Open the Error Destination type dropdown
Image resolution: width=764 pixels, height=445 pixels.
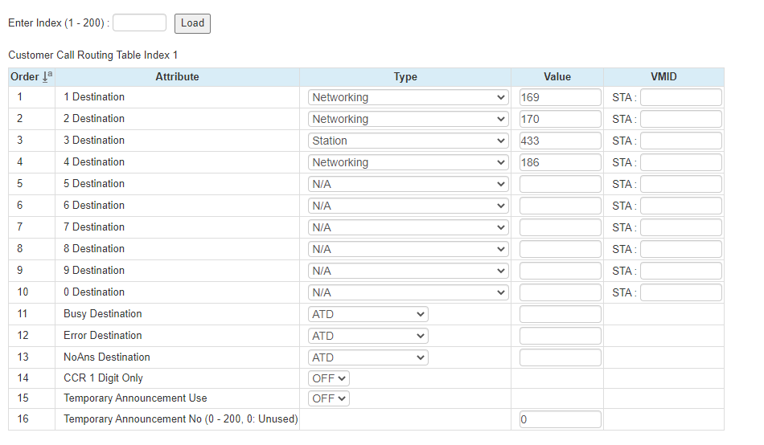(x=368, y=336)
